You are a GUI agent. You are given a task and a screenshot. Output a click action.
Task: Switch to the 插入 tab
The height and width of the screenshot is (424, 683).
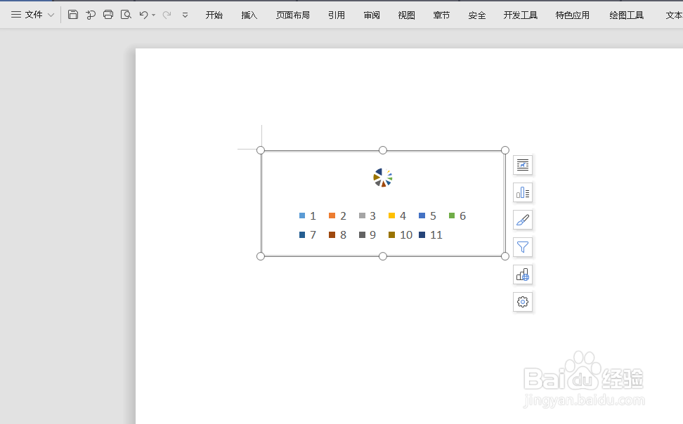[249, 15]
